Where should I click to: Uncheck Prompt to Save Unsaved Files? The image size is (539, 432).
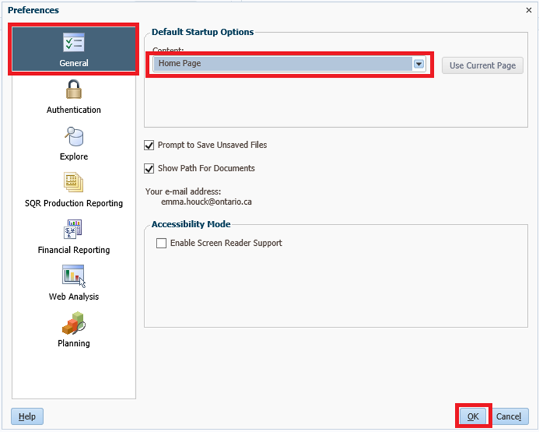pyautogui.click(x=150, y=145)
